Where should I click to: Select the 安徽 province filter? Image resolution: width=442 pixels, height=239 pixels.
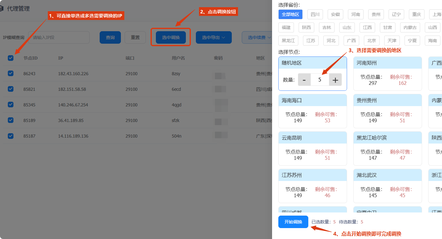coord(335,14)
